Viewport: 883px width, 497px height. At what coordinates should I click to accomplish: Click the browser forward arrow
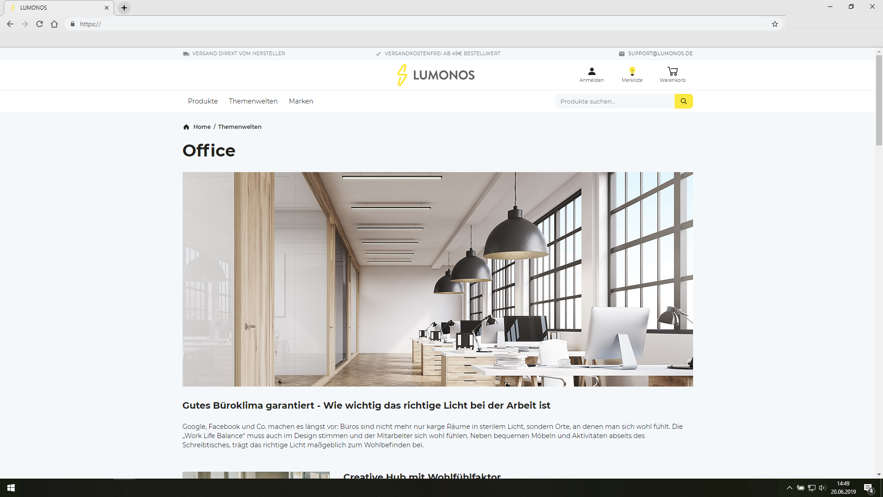pyautogui.click(x=25, y=24)
